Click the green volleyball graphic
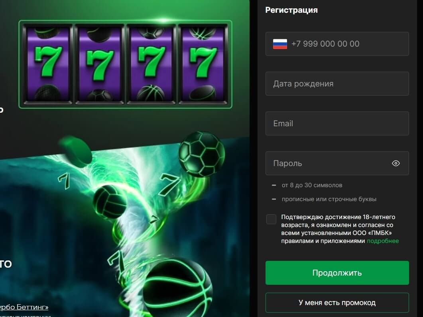Image resolution: width=423 pixels, height=317 pixels. click(110, 202)
